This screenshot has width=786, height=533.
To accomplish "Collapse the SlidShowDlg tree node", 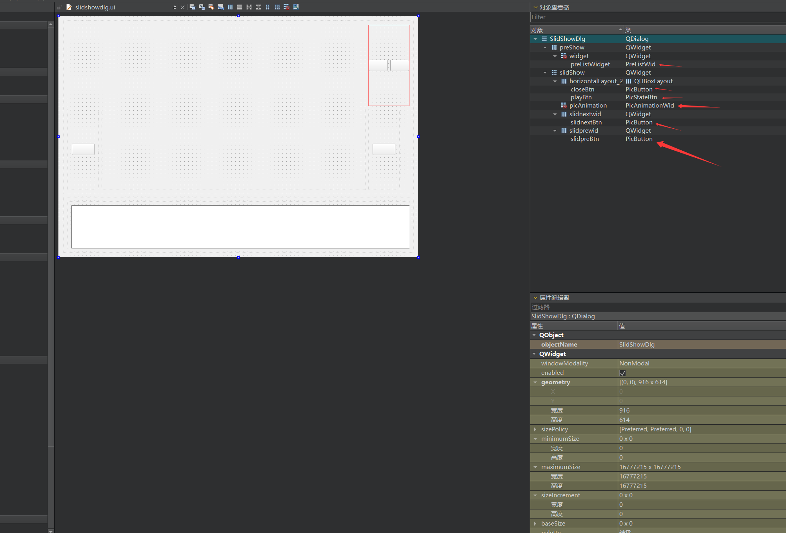I will [x=535, y=39].
